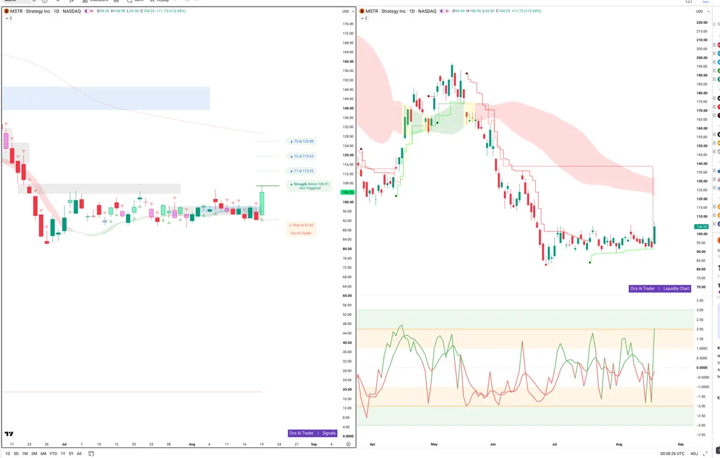
Task: Open left chart settings gear icon
Action: click(348, 444)
